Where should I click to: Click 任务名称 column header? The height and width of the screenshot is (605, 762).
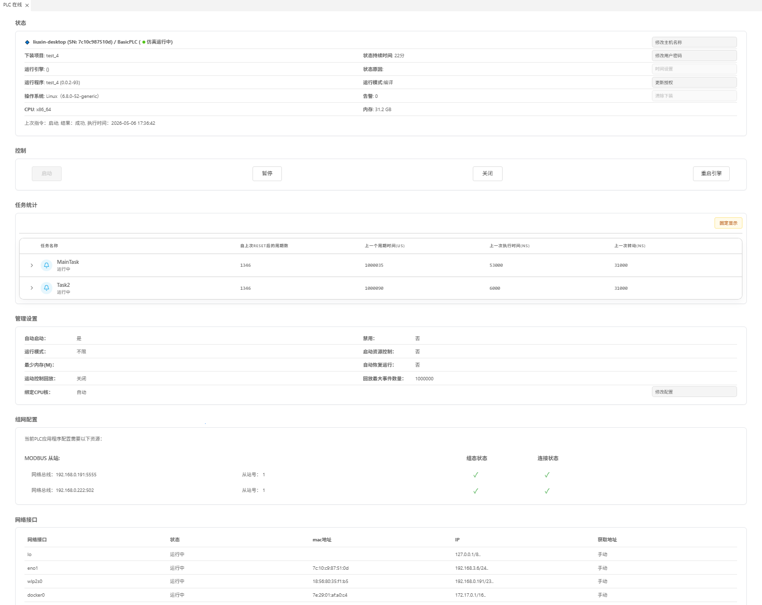(49, 246)
